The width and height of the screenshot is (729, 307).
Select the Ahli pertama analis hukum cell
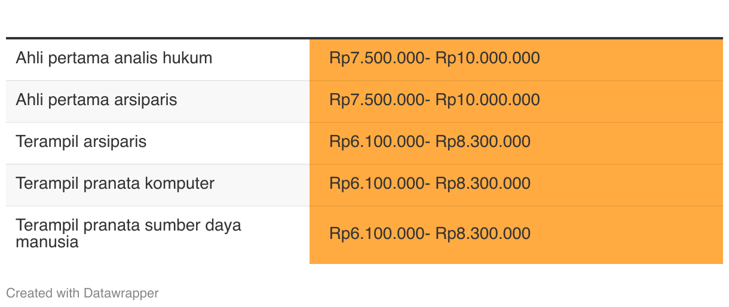click(158, 60)
